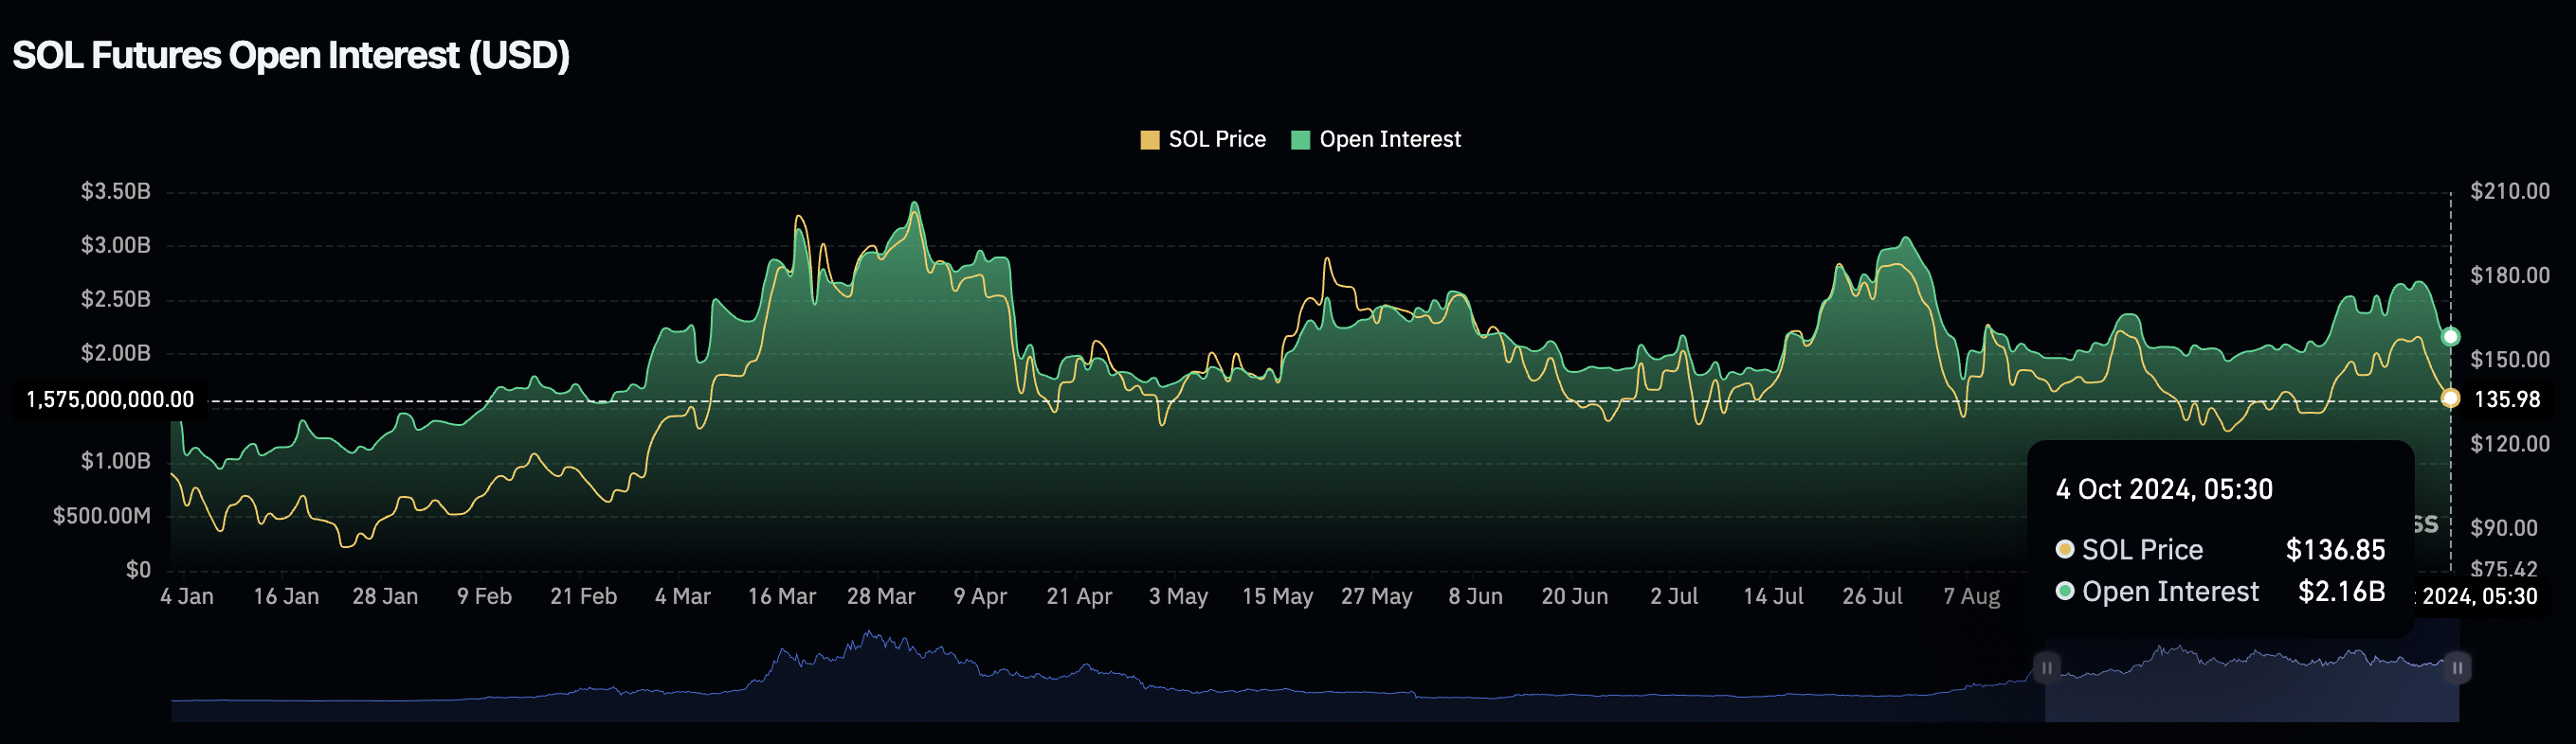Toggle the SOL Price legend entry
Screen dimensions: 2576x744
(1203, 140)
